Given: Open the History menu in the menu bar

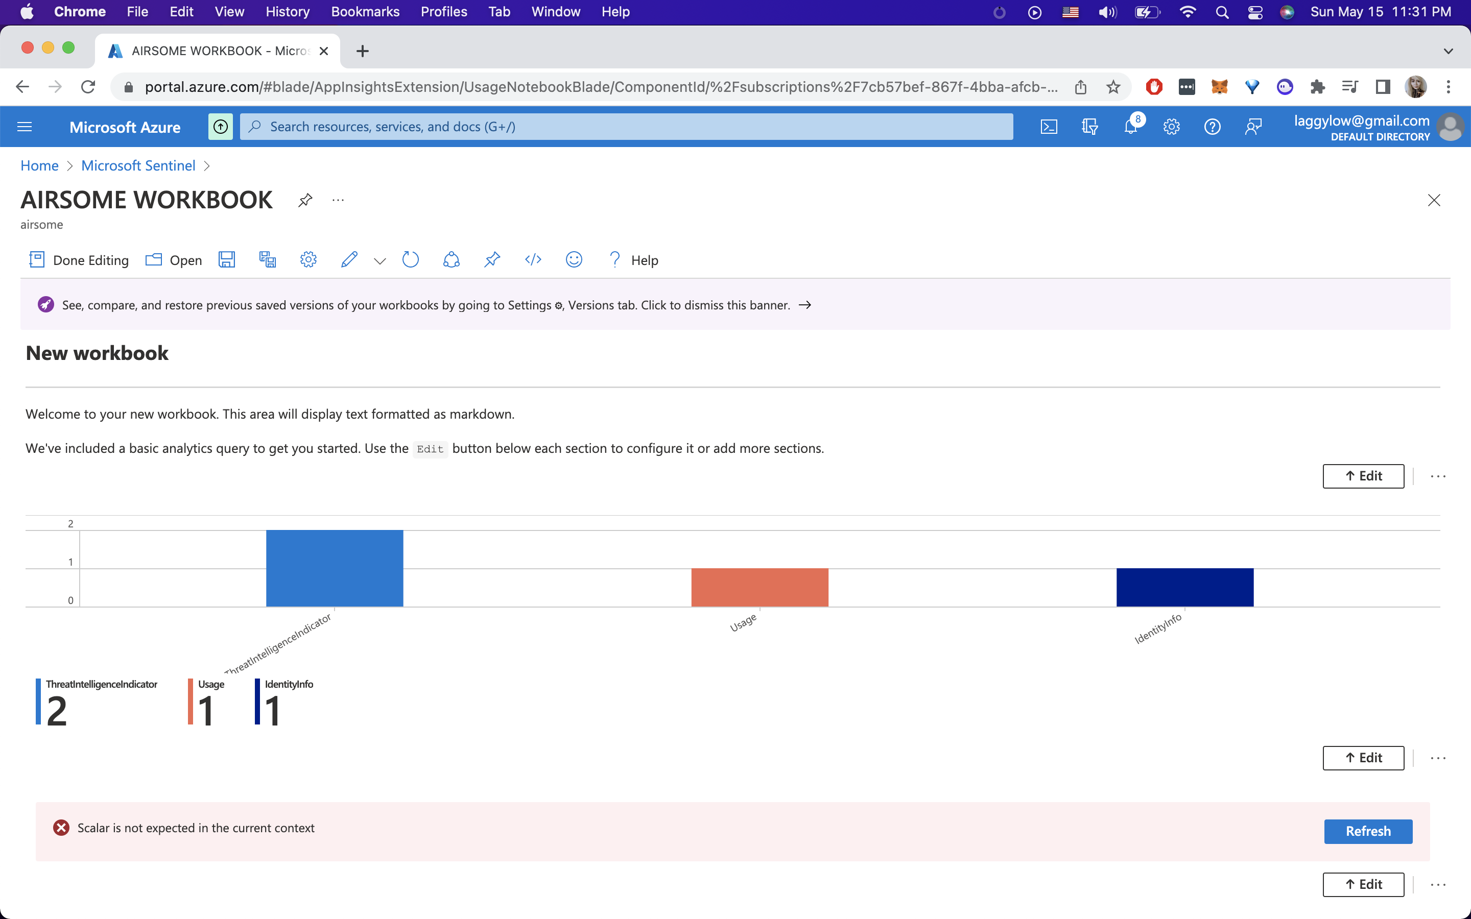Looking at the screenshot, I should point(287,12).
